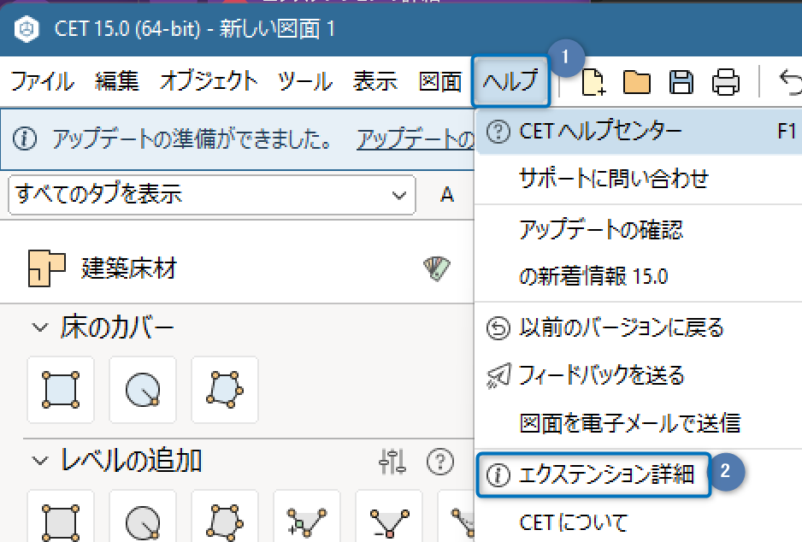Select polygon level tool
The height and width of the screenshot is (542, 802).
point(225,516)
